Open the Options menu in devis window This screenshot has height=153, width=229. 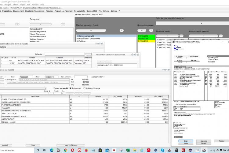pyautogui.click(x=3, y=47)
